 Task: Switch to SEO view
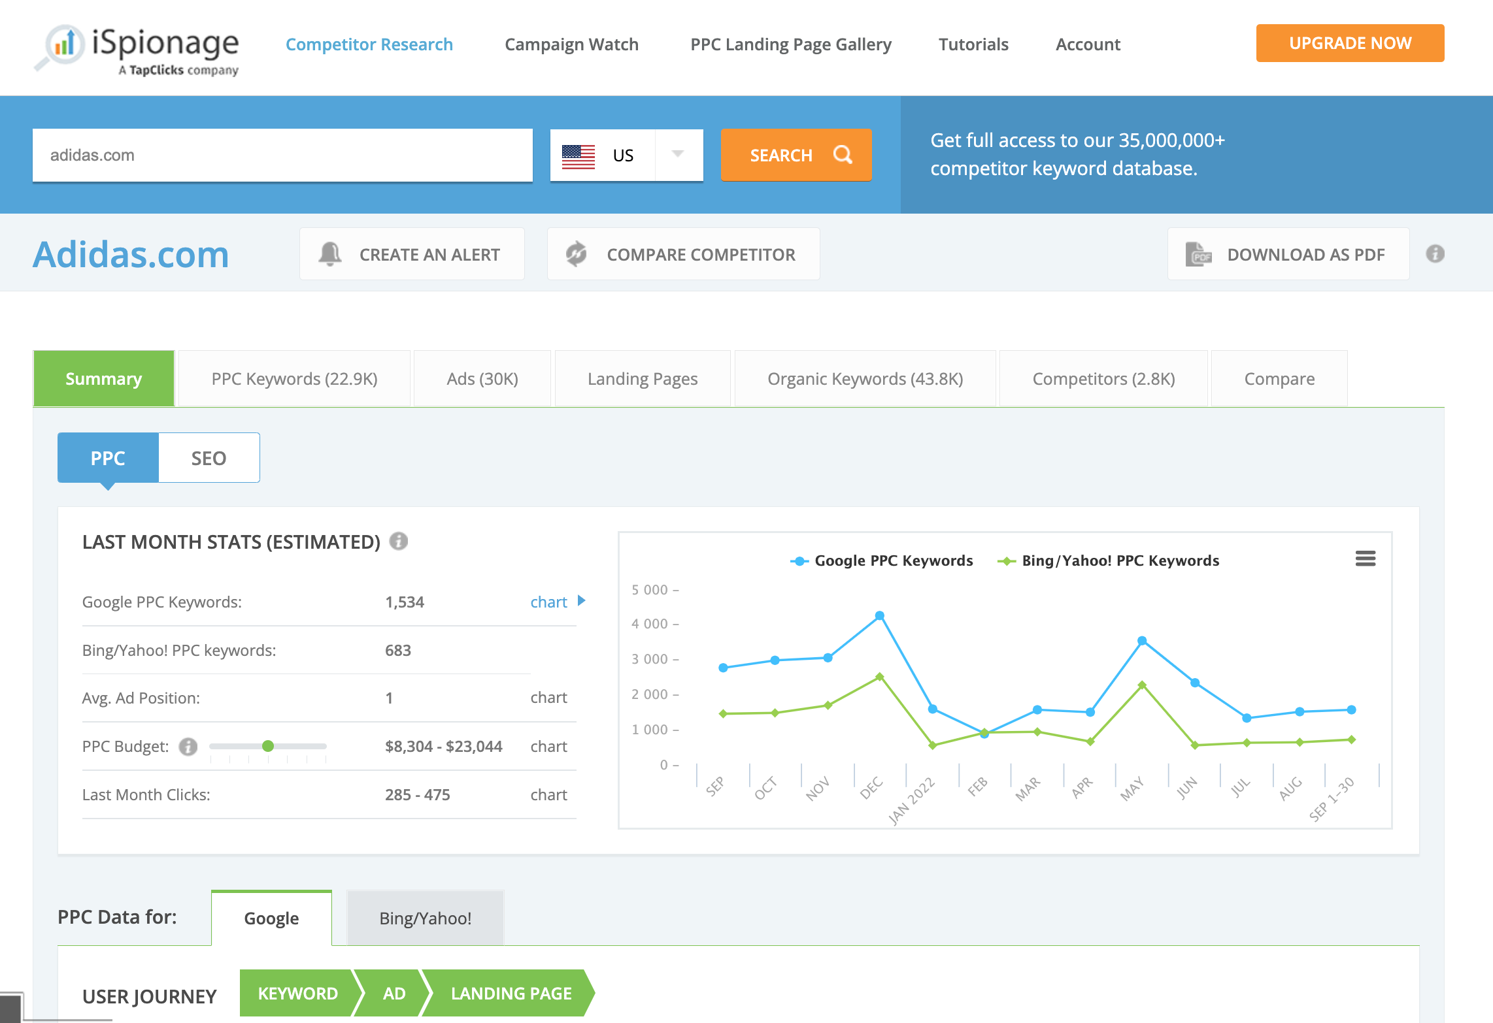209,458
